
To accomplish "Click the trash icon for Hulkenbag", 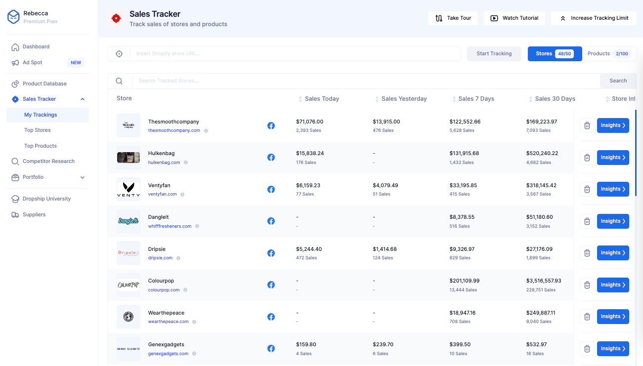I will click(x=587, y=158).
